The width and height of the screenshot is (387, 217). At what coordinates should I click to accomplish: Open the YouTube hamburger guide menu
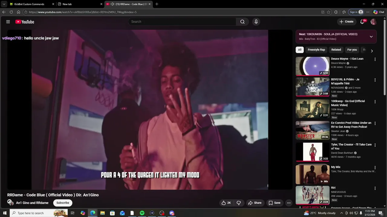[8, 22]
